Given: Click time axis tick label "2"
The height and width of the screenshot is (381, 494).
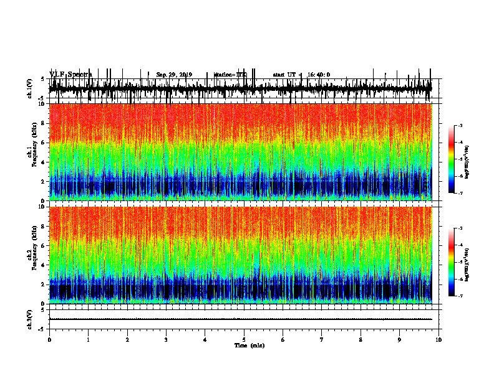Looking at the screenshot, I should 127,340.
